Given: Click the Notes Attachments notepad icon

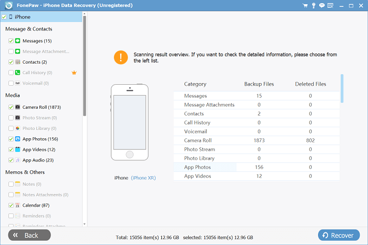Looking at the screenshot, I should point(17,195).
